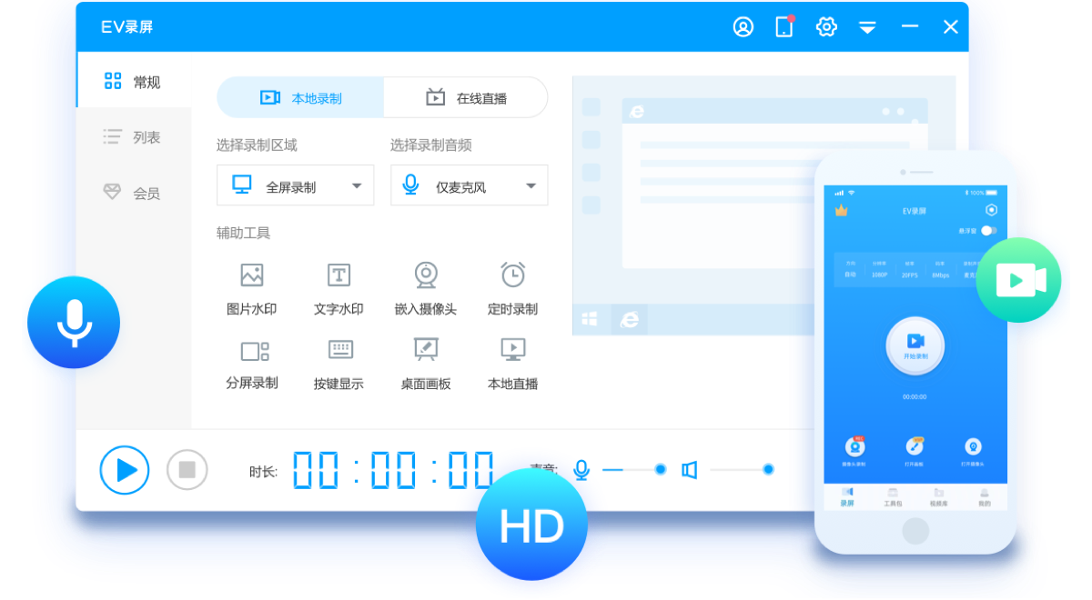Open the 列表 sidebar section
The height and width of the screenshot is (600, 1092).
click(135, 136)
